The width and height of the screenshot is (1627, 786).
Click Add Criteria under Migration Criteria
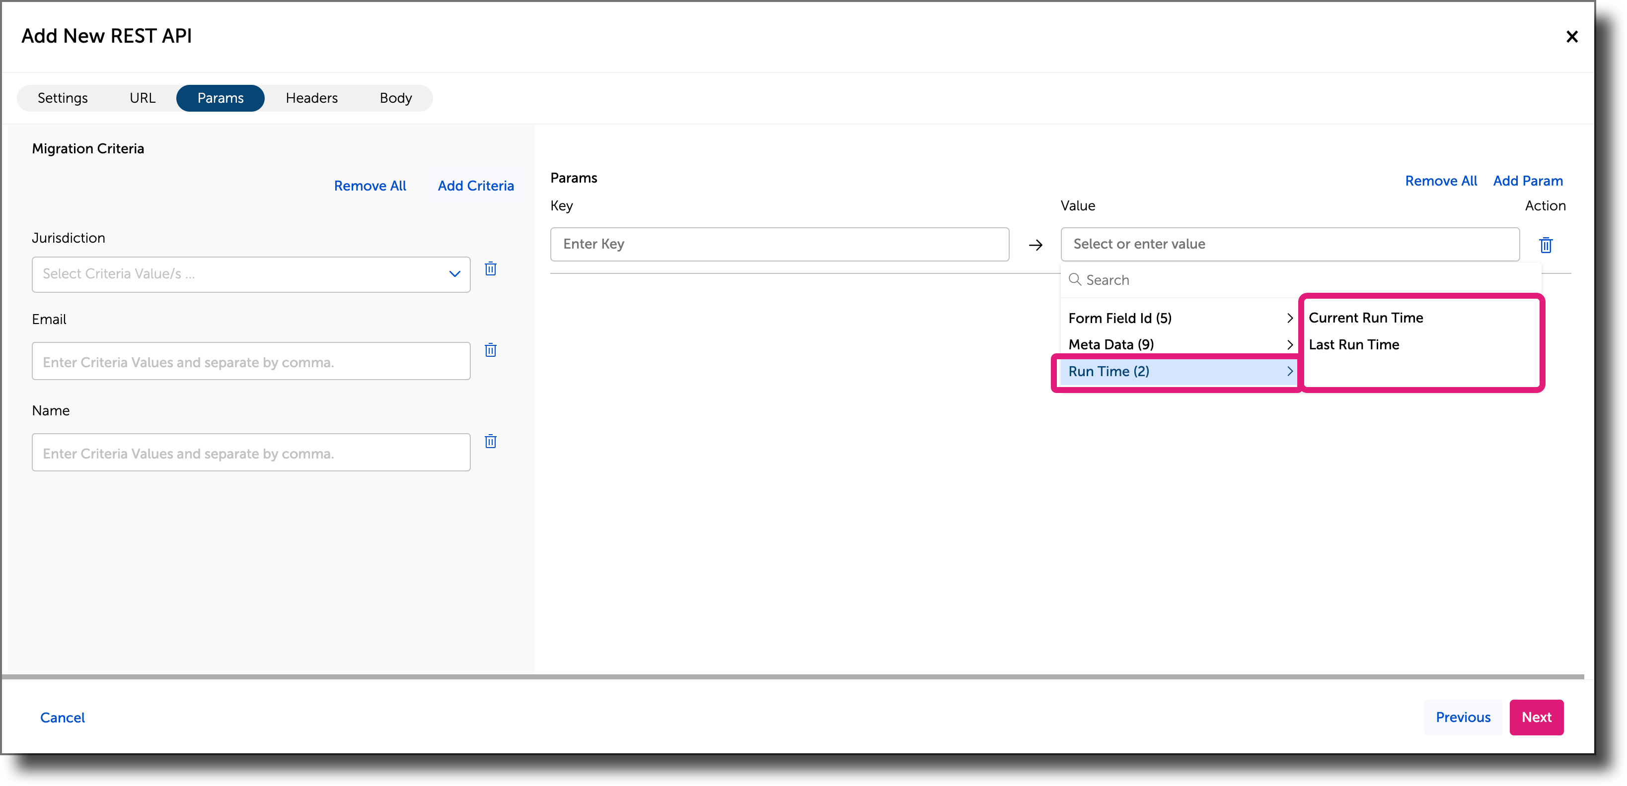(x=476, y=185)
